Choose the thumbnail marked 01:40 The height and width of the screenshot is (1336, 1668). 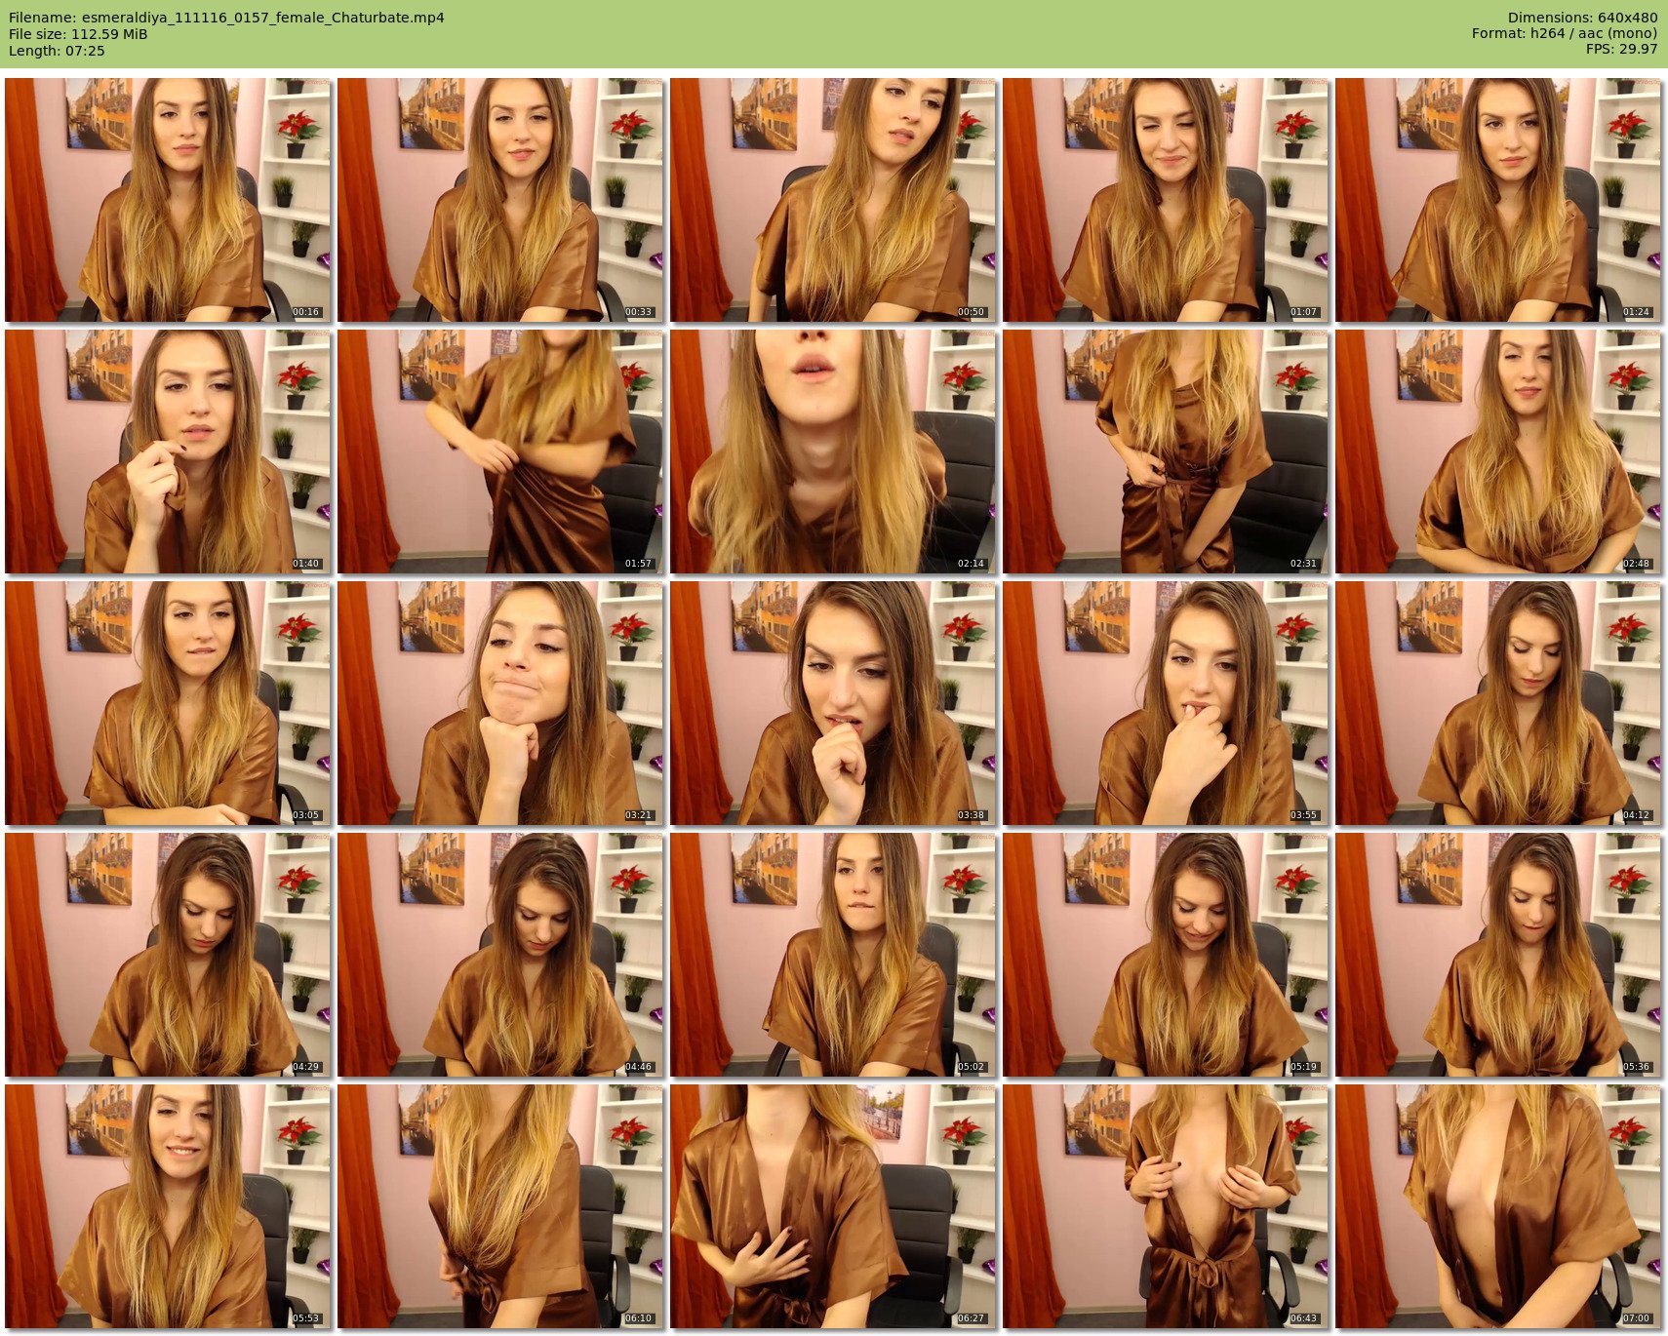(x=168, y=452)
